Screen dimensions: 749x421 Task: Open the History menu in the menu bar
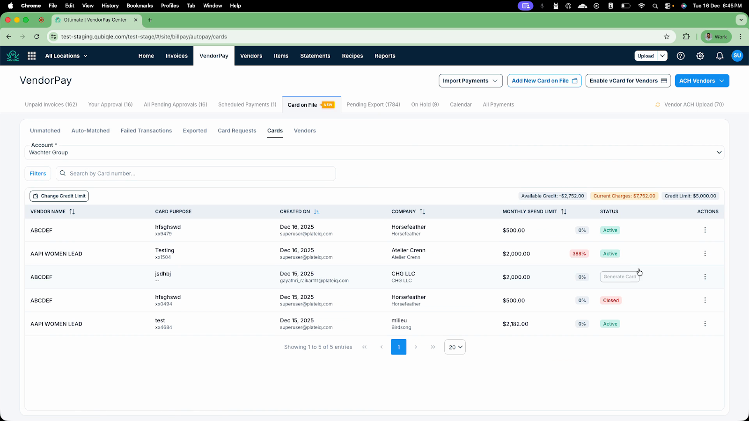[x=110, y=6]
